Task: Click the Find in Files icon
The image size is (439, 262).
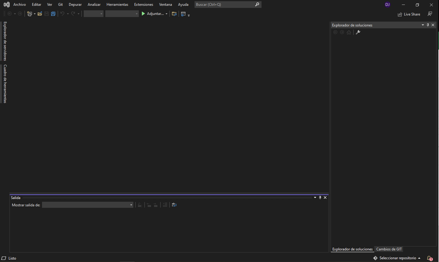Action: [x=174, y=14]
